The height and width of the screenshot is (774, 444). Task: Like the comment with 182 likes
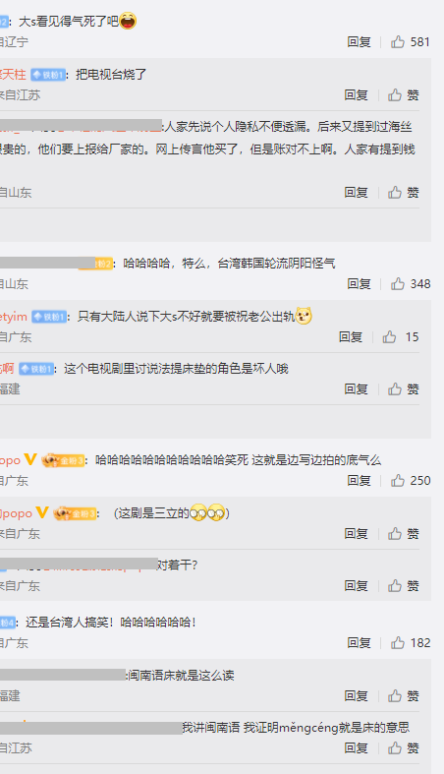tap(411, 642)
